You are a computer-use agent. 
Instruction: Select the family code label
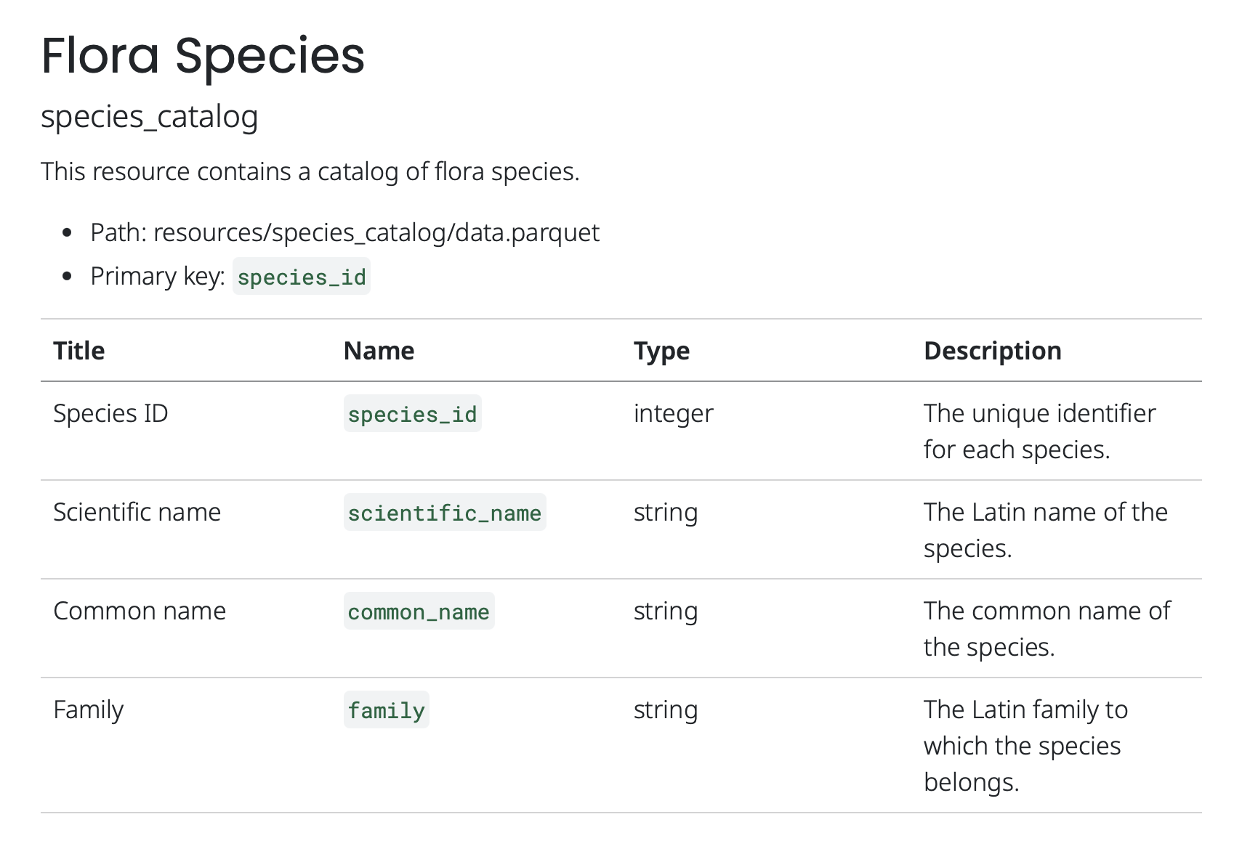pyautogui.click(x=387, y=710)
